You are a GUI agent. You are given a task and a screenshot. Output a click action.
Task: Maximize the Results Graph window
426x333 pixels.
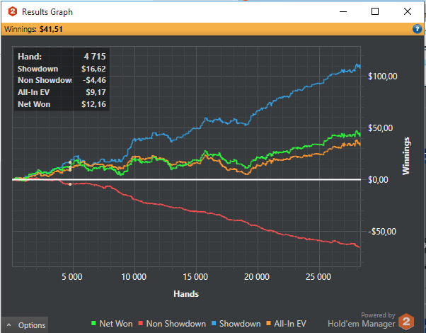[x=375, y=11]
